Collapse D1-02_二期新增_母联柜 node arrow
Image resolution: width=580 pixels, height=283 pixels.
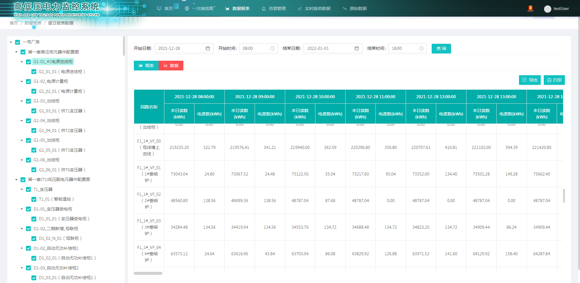point(22,229)
